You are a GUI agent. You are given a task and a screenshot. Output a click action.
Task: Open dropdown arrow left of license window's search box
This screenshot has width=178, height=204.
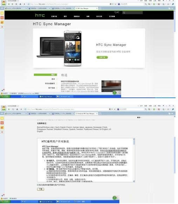pyautogui.click(x=114, y=109)
